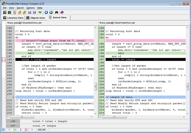Click the pink deleted-lines indicator in status bar
This screenshot has width=191, height=133.
26,129
